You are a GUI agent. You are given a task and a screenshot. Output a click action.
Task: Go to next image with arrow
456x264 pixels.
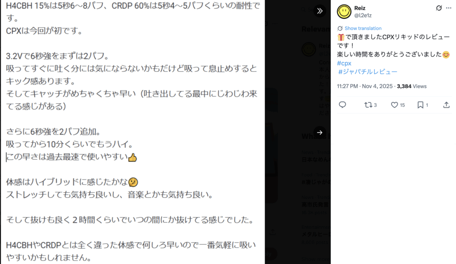click(320, 133)
